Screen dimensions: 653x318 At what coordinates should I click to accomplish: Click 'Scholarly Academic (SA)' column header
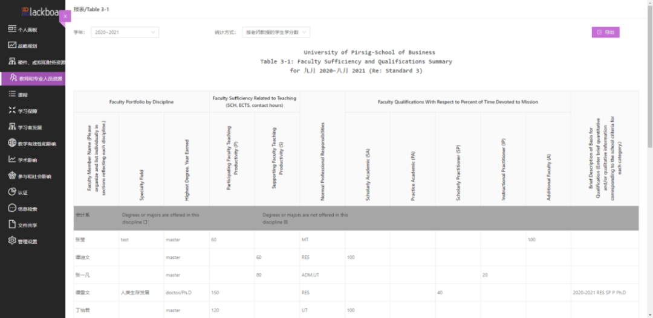[x=368, y=159]
